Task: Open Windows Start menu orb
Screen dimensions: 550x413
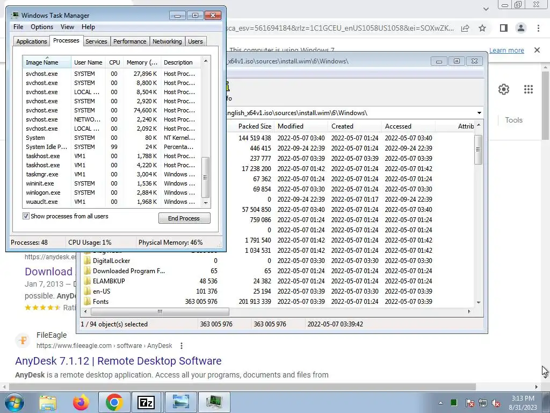Action: point(14,402)
